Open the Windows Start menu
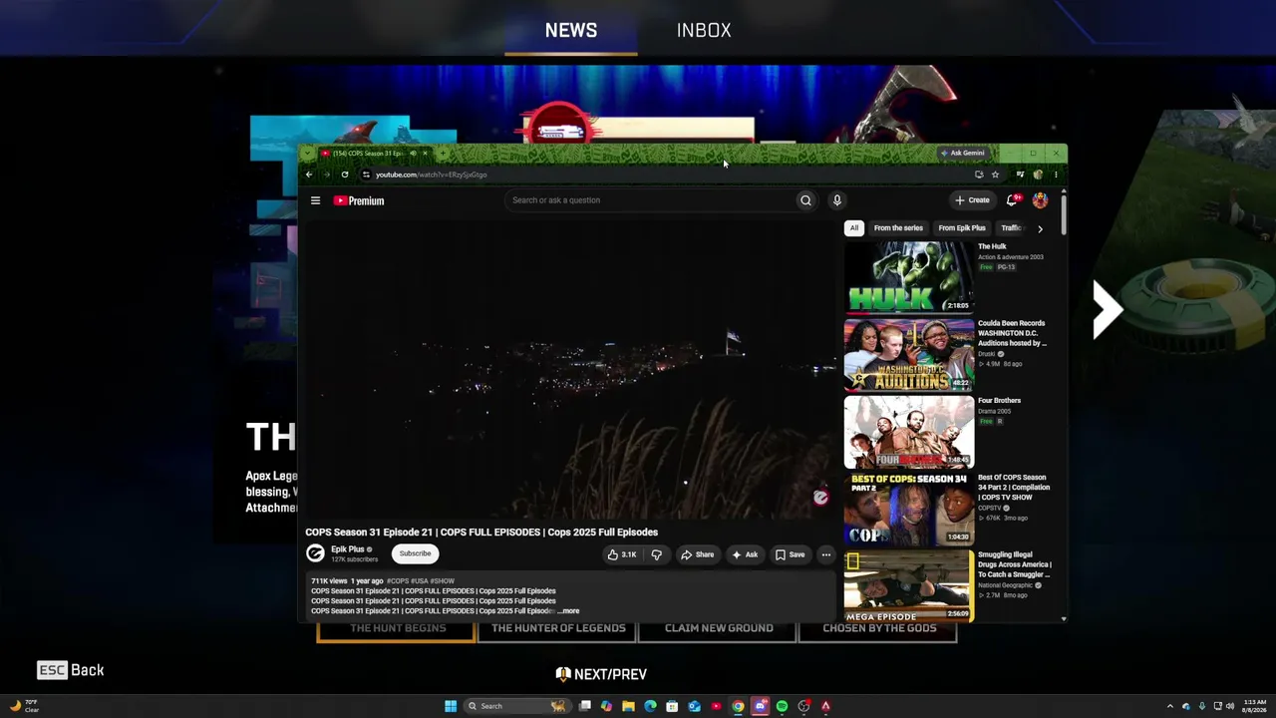Image resolution: width=1276 pixels, height=718 pixels. tap(451, 706)
